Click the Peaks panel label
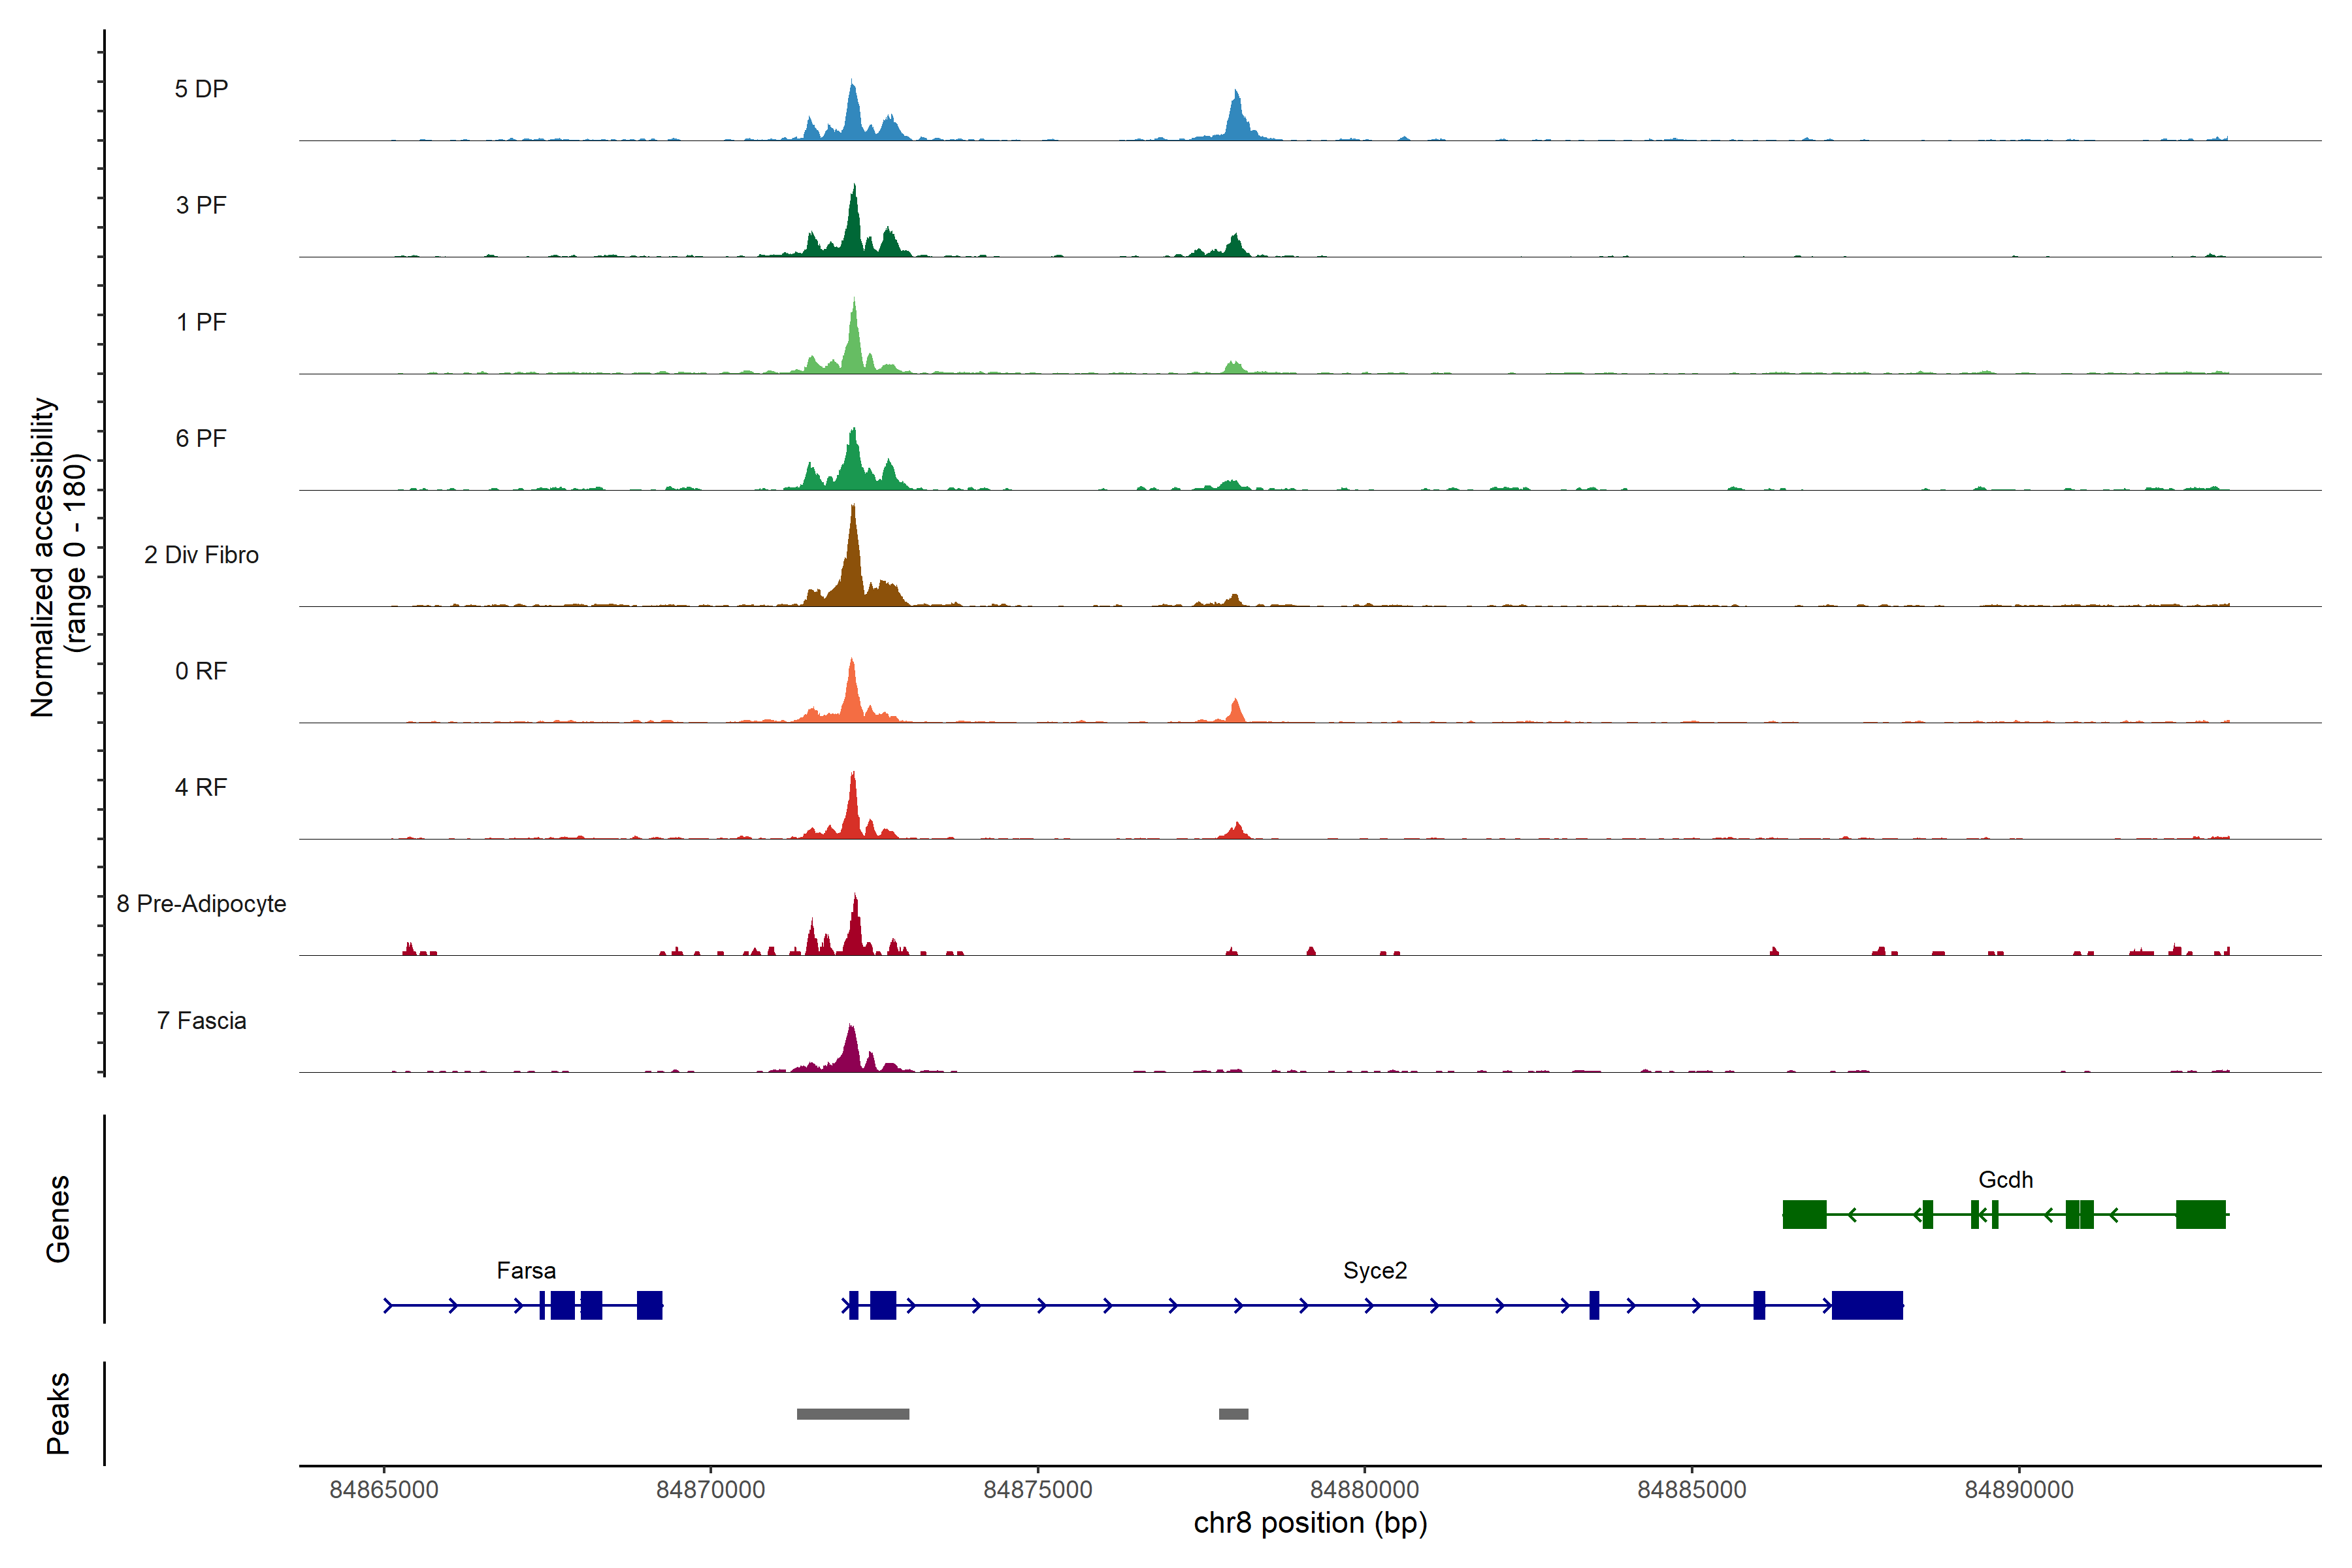This screenshot has width=2352, height=1568. [x=58, y=1413]
